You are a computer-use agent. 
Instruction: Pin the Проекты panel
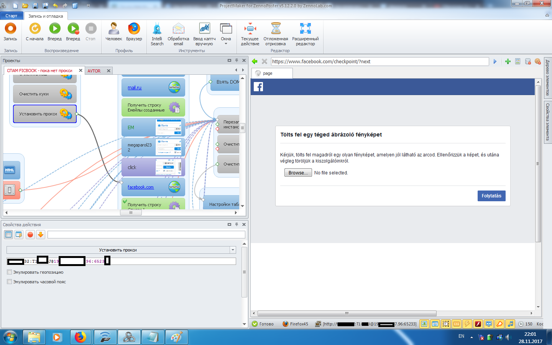pos(237,61)
